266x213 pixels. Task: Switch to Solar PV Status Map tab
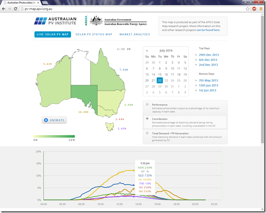[94, 34]
